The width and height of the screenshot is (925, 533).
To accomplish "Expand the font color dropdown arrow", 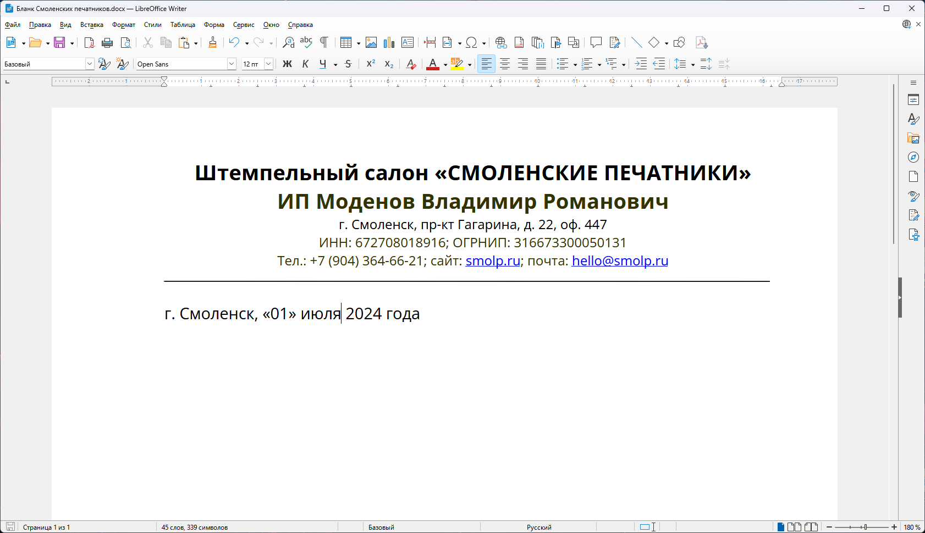I will point(445,64).
